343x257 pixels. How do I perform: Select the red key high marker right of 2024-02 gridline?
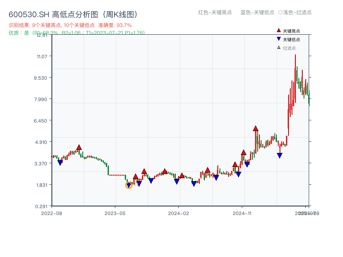point(182,176)
